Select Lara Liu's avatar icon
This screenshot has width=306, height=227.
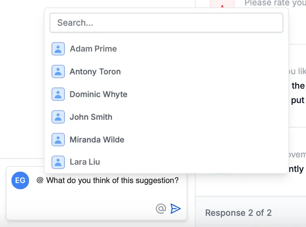[x=58, y=162]
